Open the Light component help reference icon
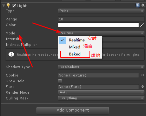 point(137,5)
